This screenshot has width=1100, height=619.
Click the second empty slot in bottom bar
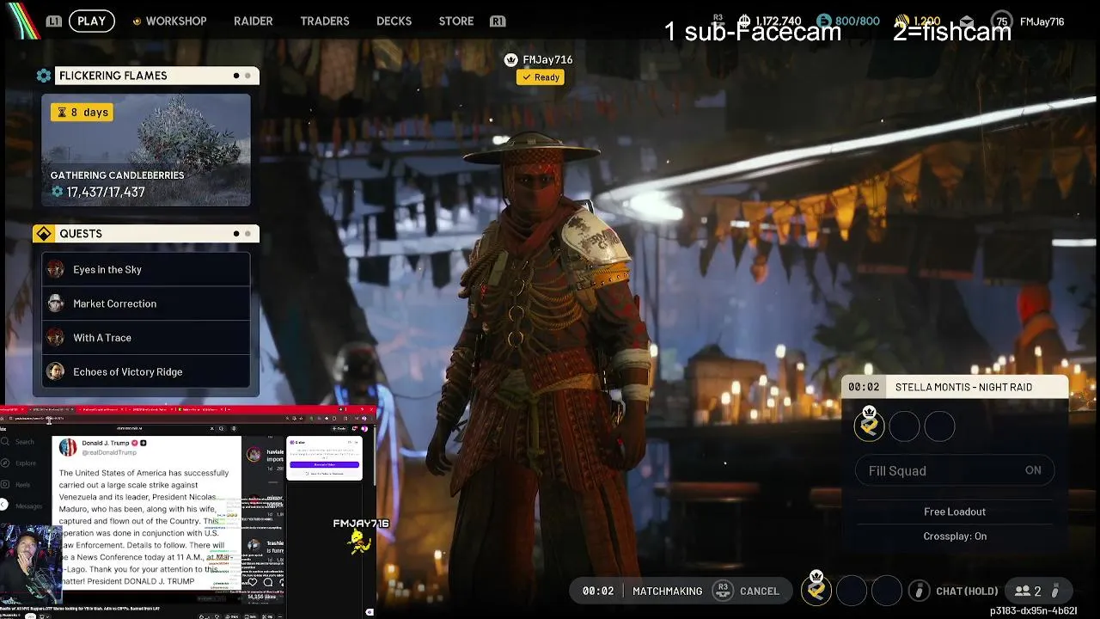click(x=851, y=591)
